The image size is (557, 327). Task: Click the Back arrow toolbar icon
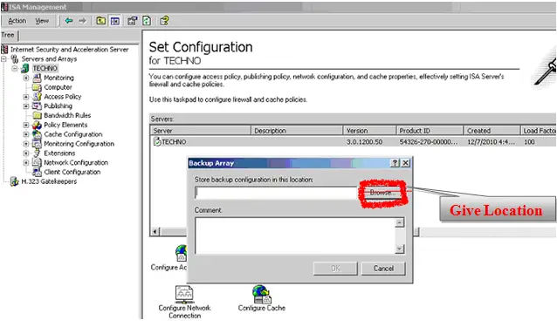point(69,21)
